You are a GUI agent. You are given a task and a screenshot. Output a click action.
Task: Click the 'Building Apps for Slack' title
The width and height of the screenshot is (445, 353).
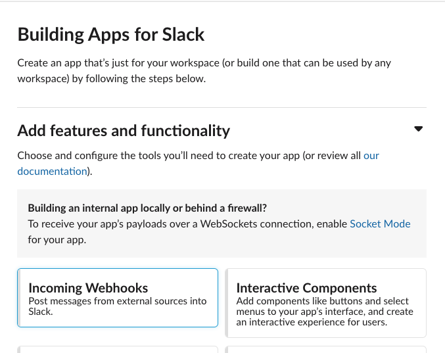point(111,34)
